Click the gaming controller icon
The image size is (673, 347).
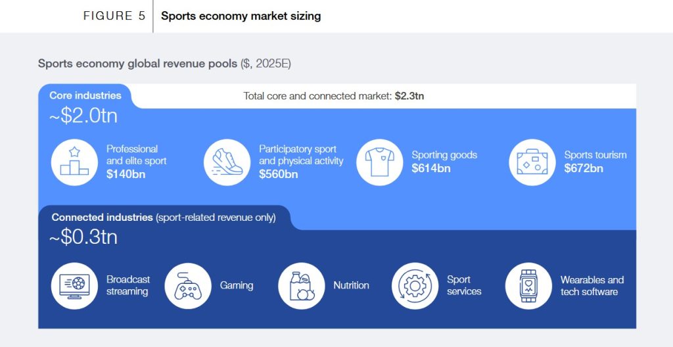(187, 286)
